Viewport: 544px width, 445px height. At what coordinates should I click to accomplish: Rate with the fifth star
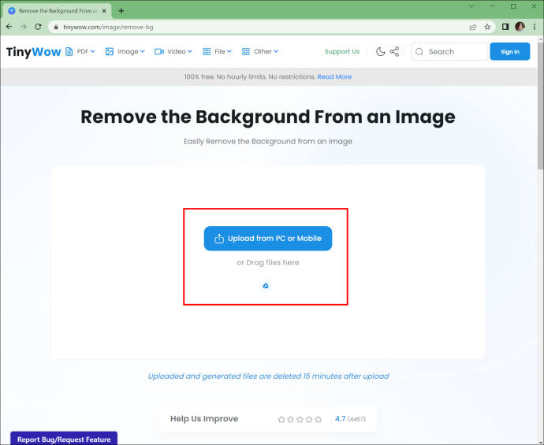click(x=319, y=419)
